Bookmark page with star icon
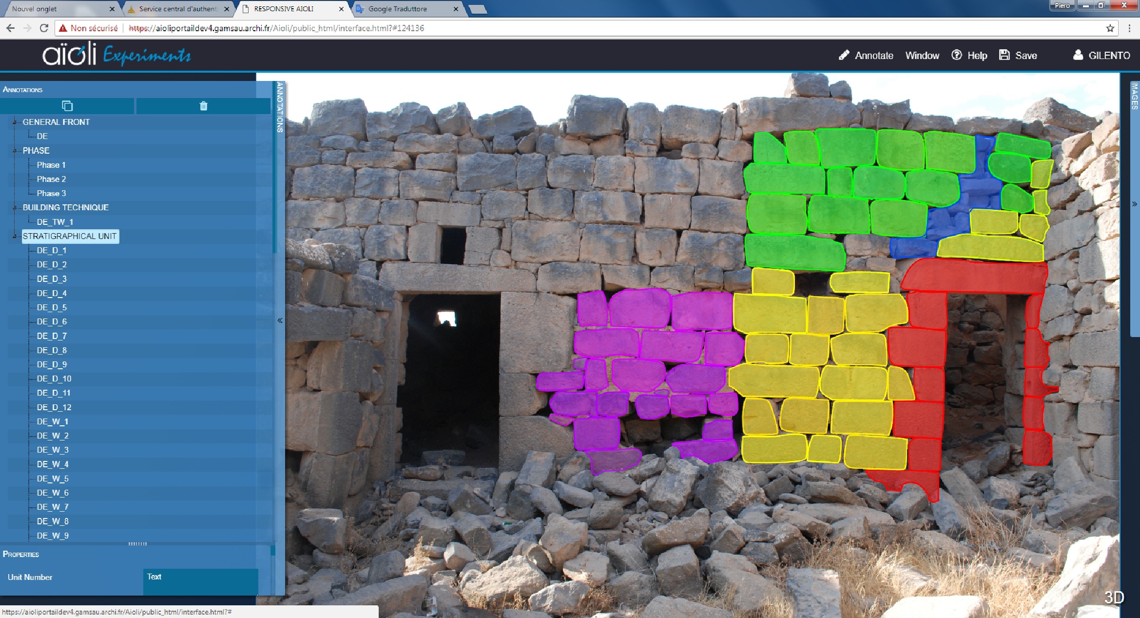The image size is (1140, 618). (1110, 28)
